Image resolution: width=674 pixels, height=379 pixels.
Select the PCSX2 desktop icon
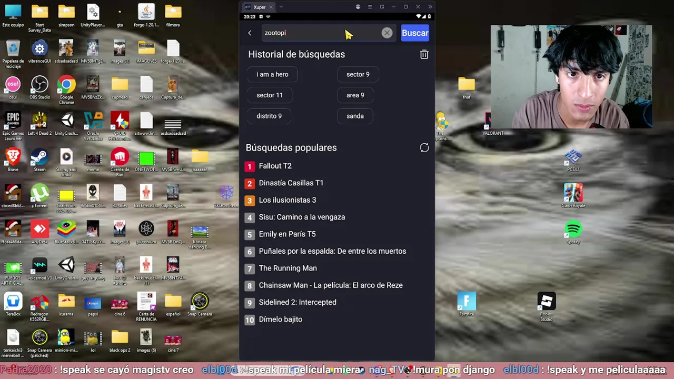pos(573,160)
